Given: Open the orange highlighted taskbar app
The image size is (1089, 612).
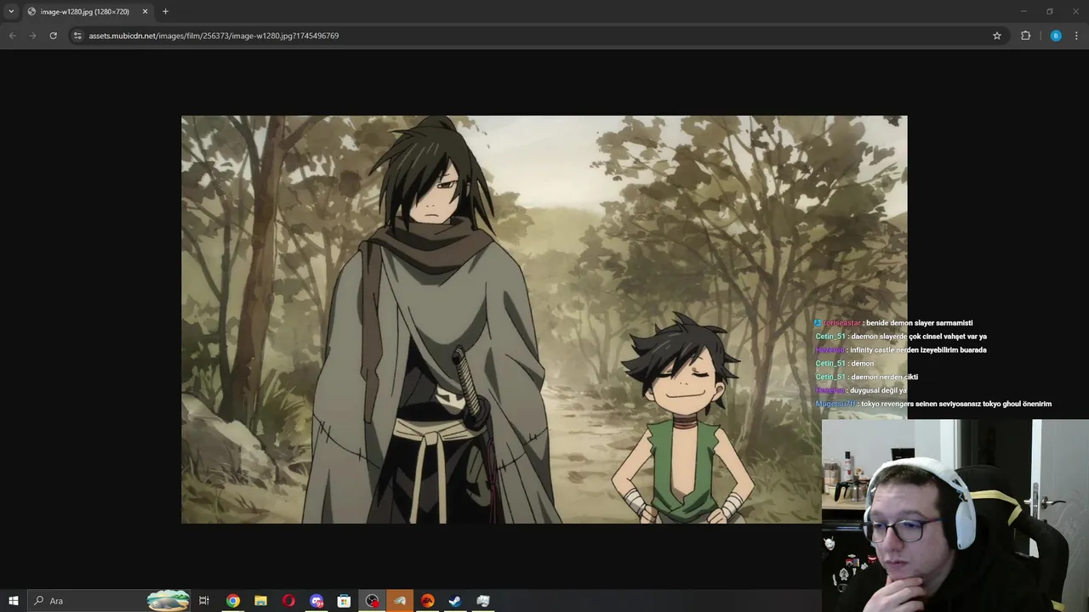Looking at the screenshot, I should pos(400,601).
